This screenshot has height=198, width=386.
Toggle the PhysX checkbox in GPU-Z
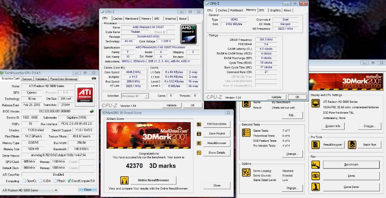(55, 181)
